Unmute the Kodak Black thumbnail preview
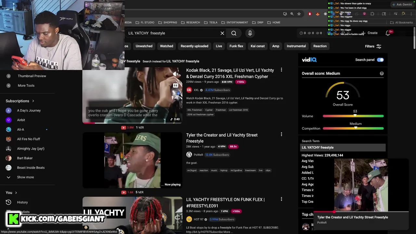 coord(176,74)
